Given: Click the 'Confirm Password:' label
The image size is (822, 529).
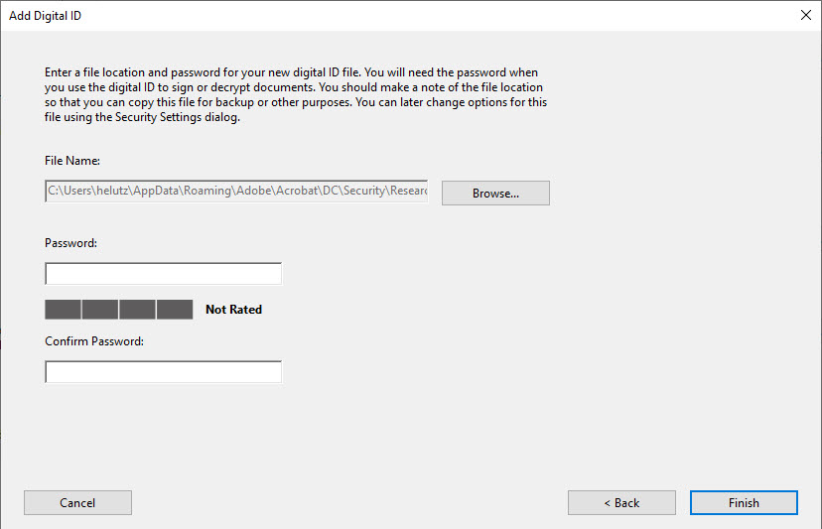Looking at the screenshot, I should [x=94, y=341].
